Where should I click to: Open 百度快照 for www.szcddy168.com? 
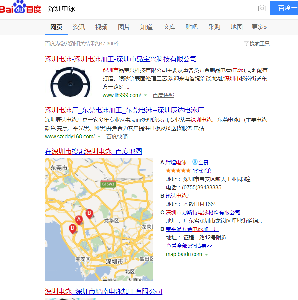pyautogui.click(x=117, y=137)
